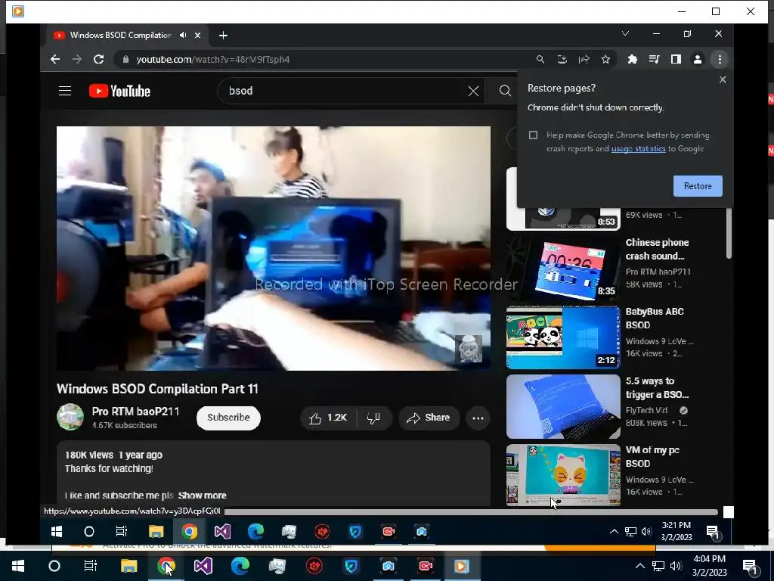Open Action Center on 4:04 PM taskbar
The width and height of the screenshot is (774, 581).
pyautogui.click(x=749, y=567)
